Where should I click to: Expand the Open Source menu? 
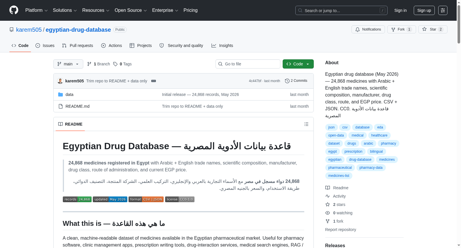[131, 10]
